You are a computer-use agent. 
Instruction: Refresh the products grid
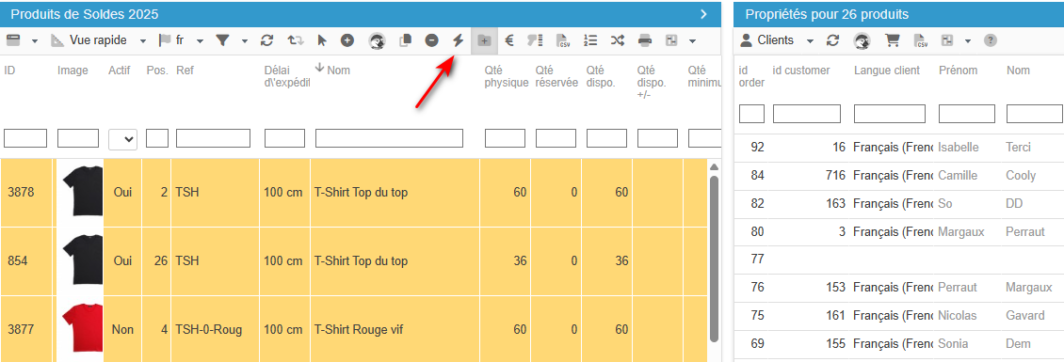point(267,40)
